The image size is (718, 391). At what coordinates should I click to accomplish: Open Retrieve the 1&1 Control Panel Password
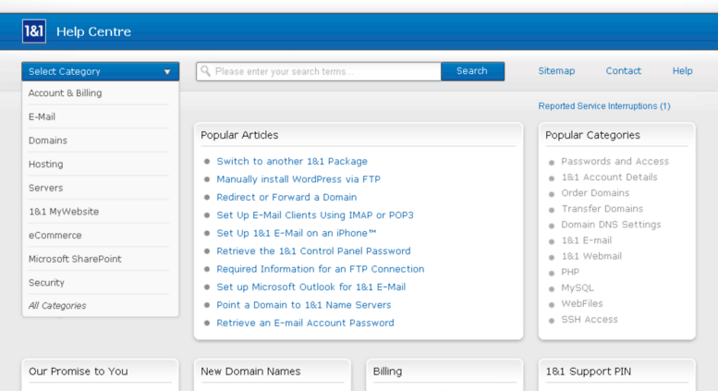[x=313, y=250]
